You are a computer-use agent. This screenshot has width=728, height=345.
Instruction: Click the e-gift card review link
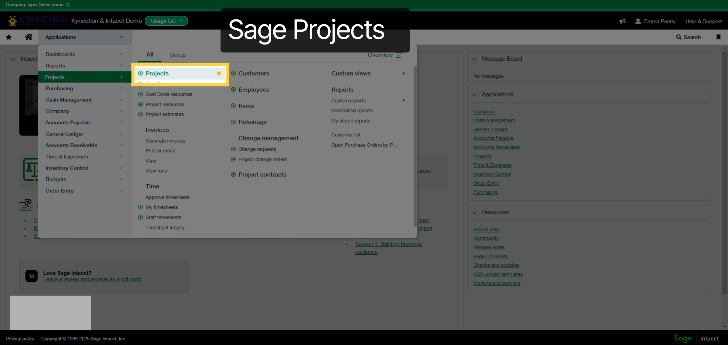point(93,279)
